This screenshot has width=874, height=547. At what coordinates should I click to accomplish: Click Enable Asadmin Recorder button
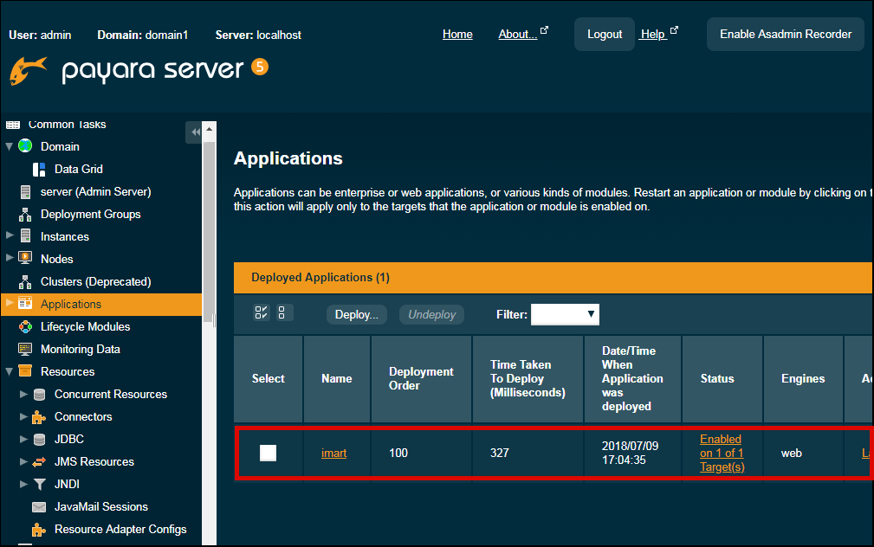click(x=785, y=35)
